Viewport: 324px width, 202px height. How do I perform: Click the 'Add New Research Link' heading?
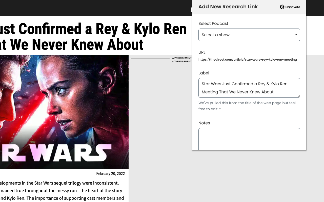[x=228, y=7]
